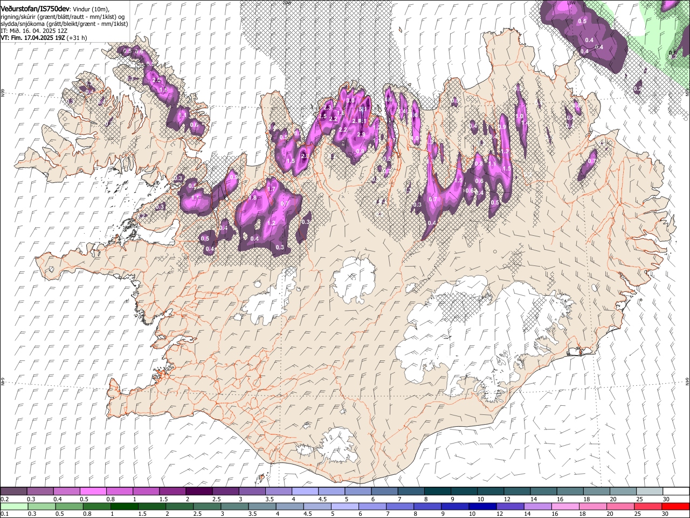The image size is (690, 518).
Task: Pick the light blue upper-scale swatch at 4
Action: 305,491
